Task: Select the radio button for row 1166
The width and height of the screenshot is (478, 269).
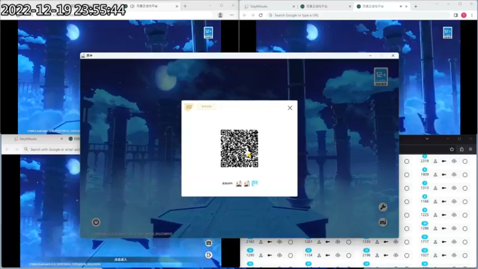Action: tap(465, 201)
